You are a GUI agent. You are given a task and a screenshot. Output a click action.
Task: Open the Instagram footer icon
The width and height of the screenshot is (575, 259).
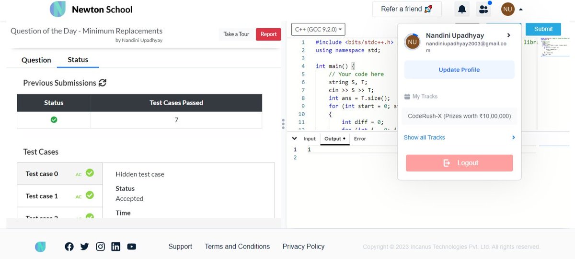(100, 247)
